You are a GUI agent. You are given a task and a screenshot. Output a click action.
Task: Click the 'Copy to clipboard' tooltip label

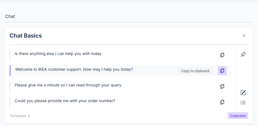(x=195, y=71)
